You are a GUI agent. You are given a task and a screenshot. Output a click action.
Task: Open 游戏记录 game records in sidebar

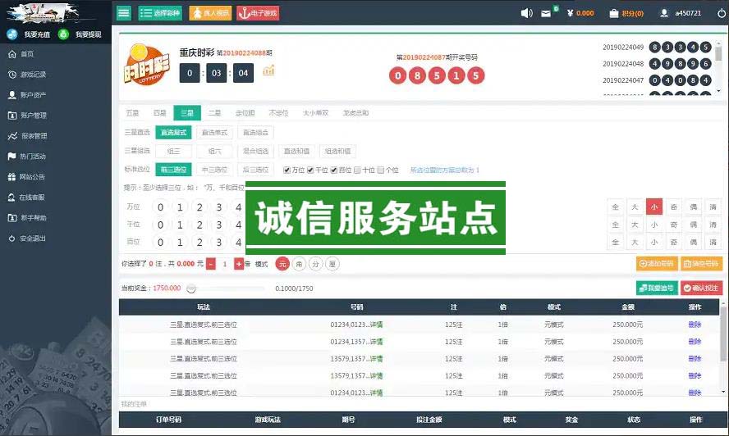pos(33,75)
